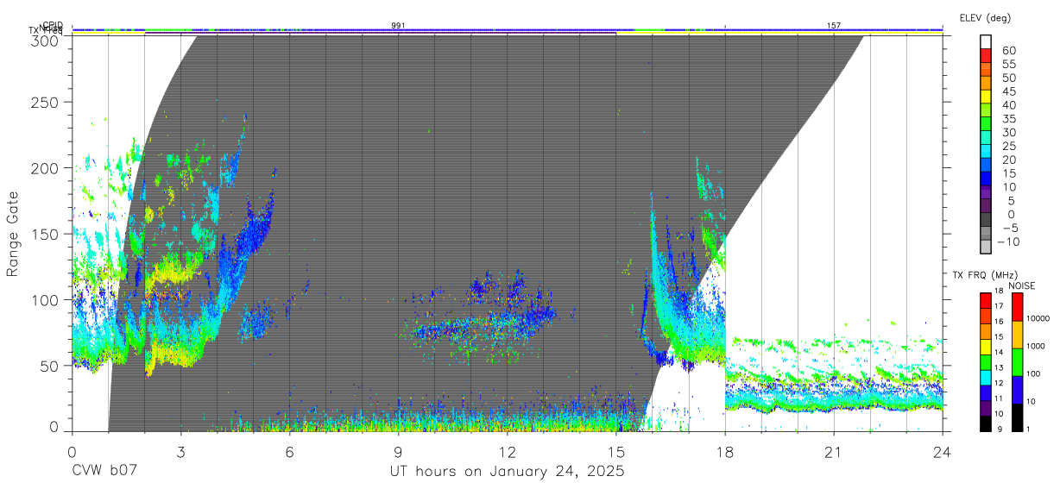Select the green swatch in NOISE color bar
The height and width of the screenshot is (489, 1060).
(1016, 362)
